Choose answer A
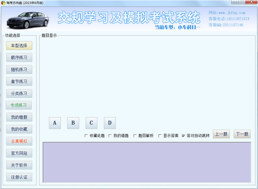 (x=55, y=123)
